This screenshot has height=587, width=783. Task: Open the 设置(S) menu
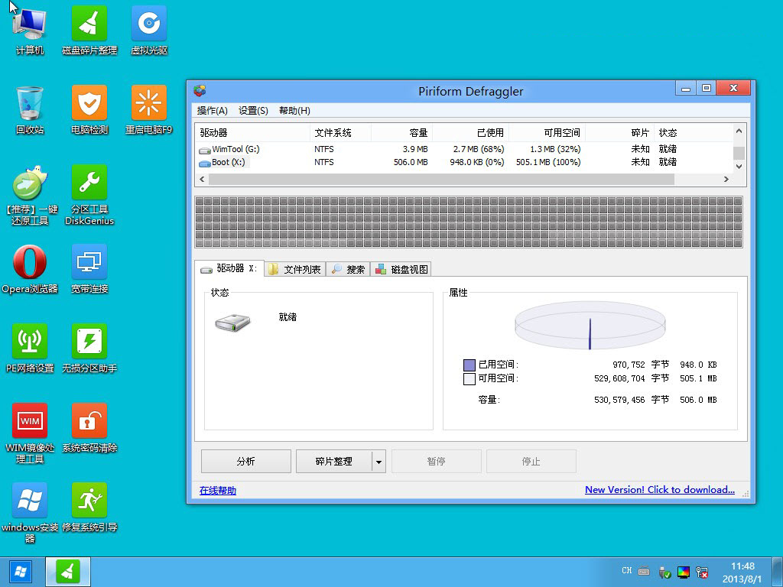tap(253, 111)
